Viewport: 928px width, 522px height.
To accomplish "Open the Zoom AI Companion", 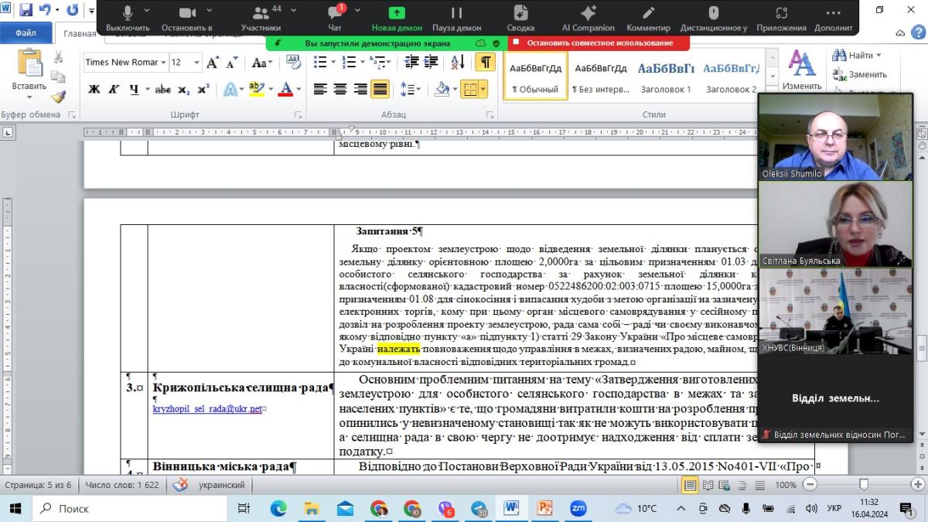I will [x=588, y=17].
